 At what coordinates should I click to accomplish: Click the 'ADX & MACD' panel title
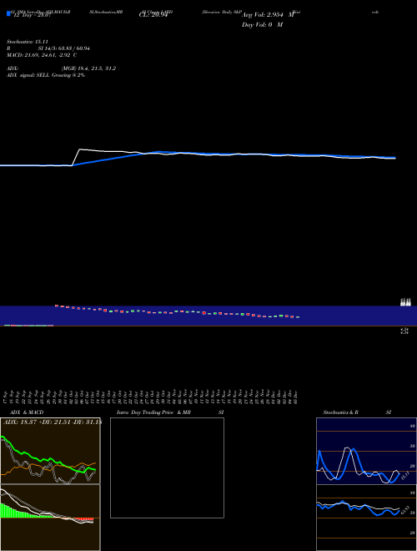tap(27, 412)
